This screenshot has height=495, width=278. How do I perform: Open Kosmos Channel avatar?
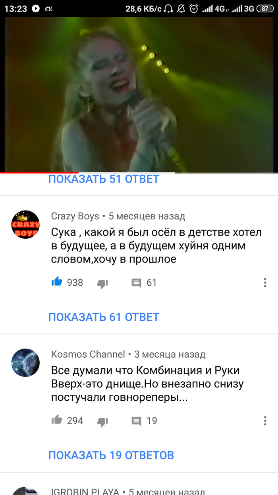point(25,362)
